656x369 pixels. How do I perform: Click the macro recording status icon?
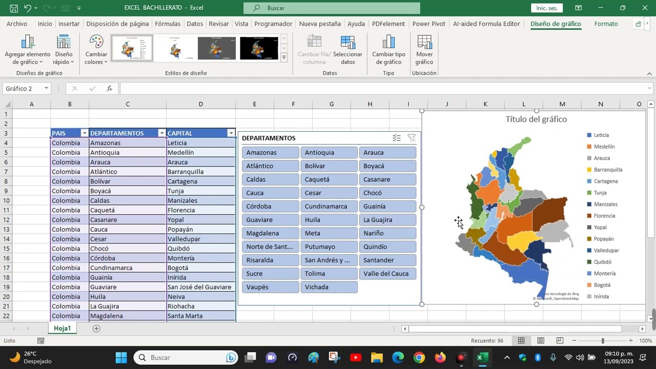pyautogui.click(x=41, y=341)
